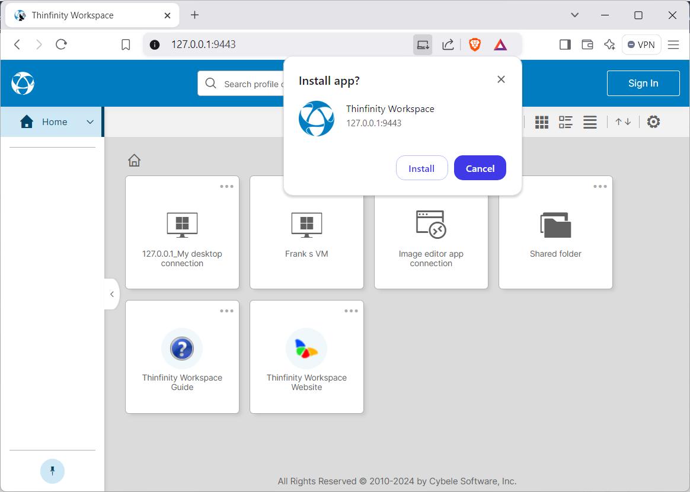
Task: Switch to large grid view
Action: 542,122
